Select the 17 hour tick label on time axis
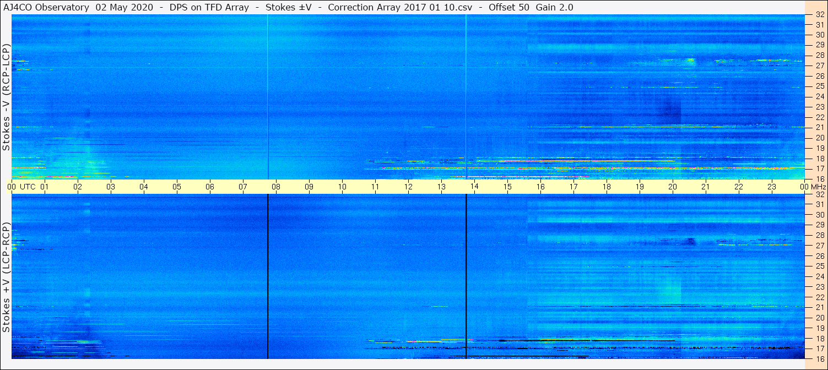Viewport: 828px width, 370px height. click(573, 187)
